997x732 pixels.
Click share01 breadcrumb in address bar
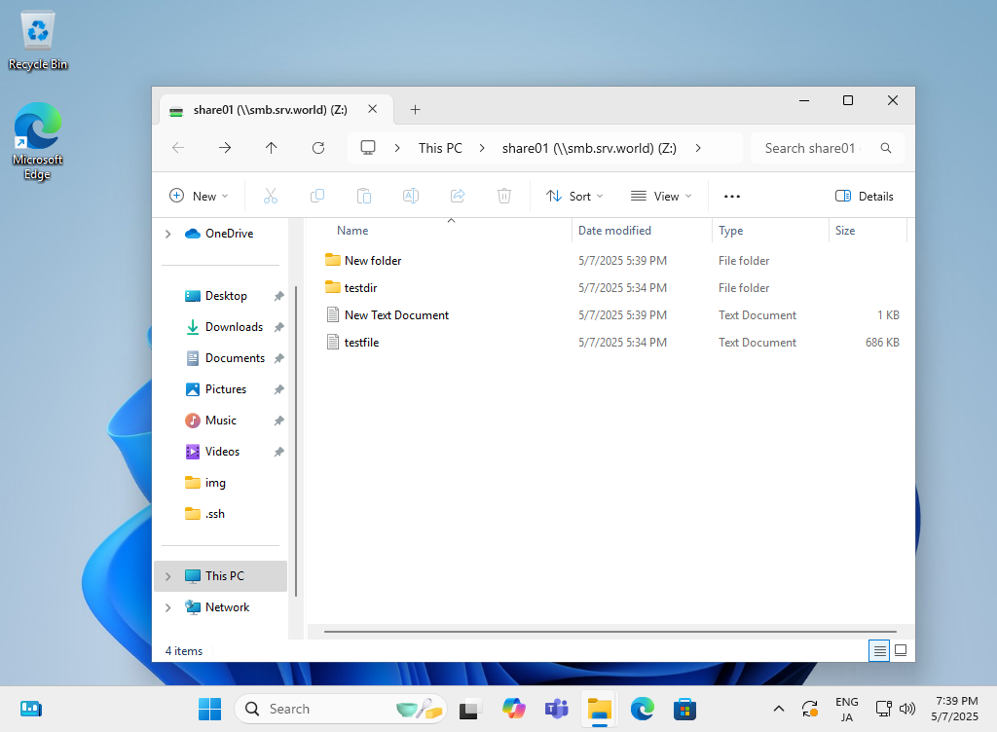pyautogui.click(x=589, y=148)
